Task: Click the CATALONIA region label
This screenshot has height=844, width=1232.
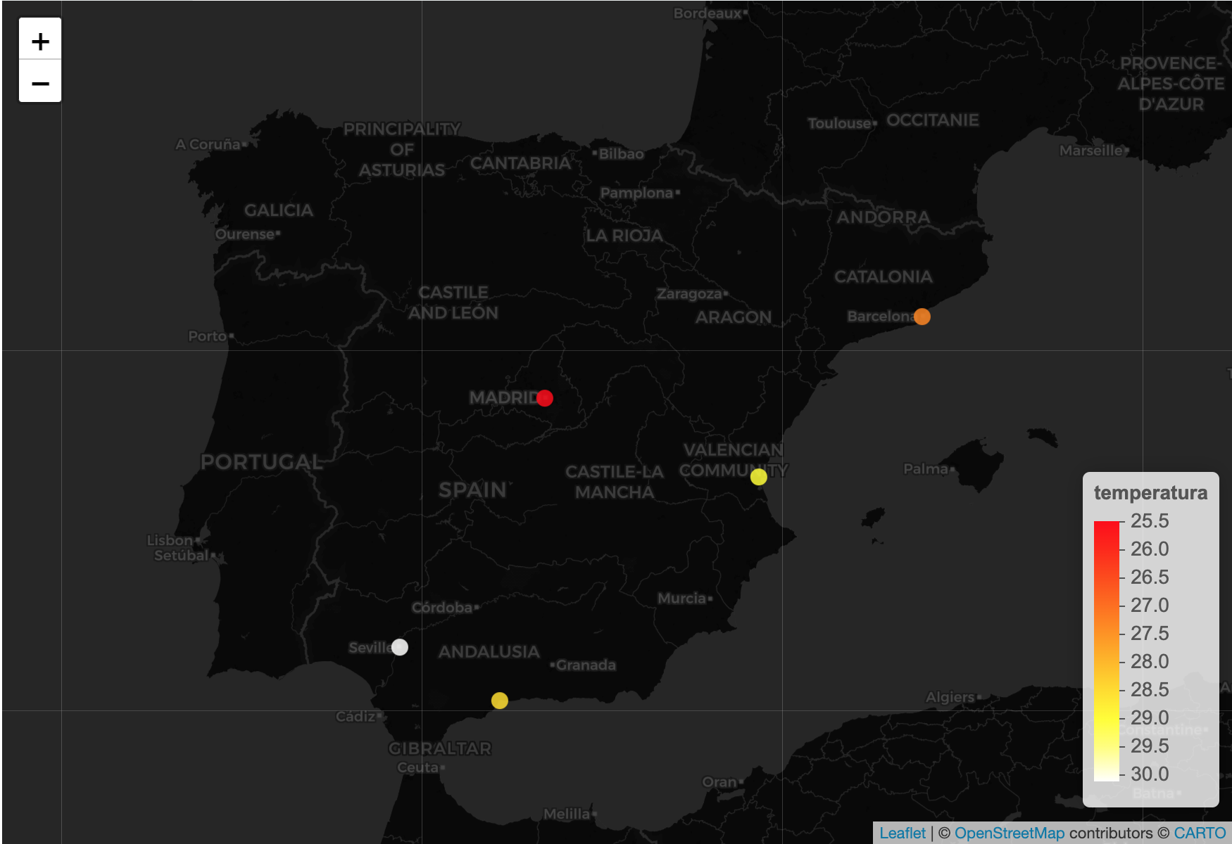Action: 884,277
